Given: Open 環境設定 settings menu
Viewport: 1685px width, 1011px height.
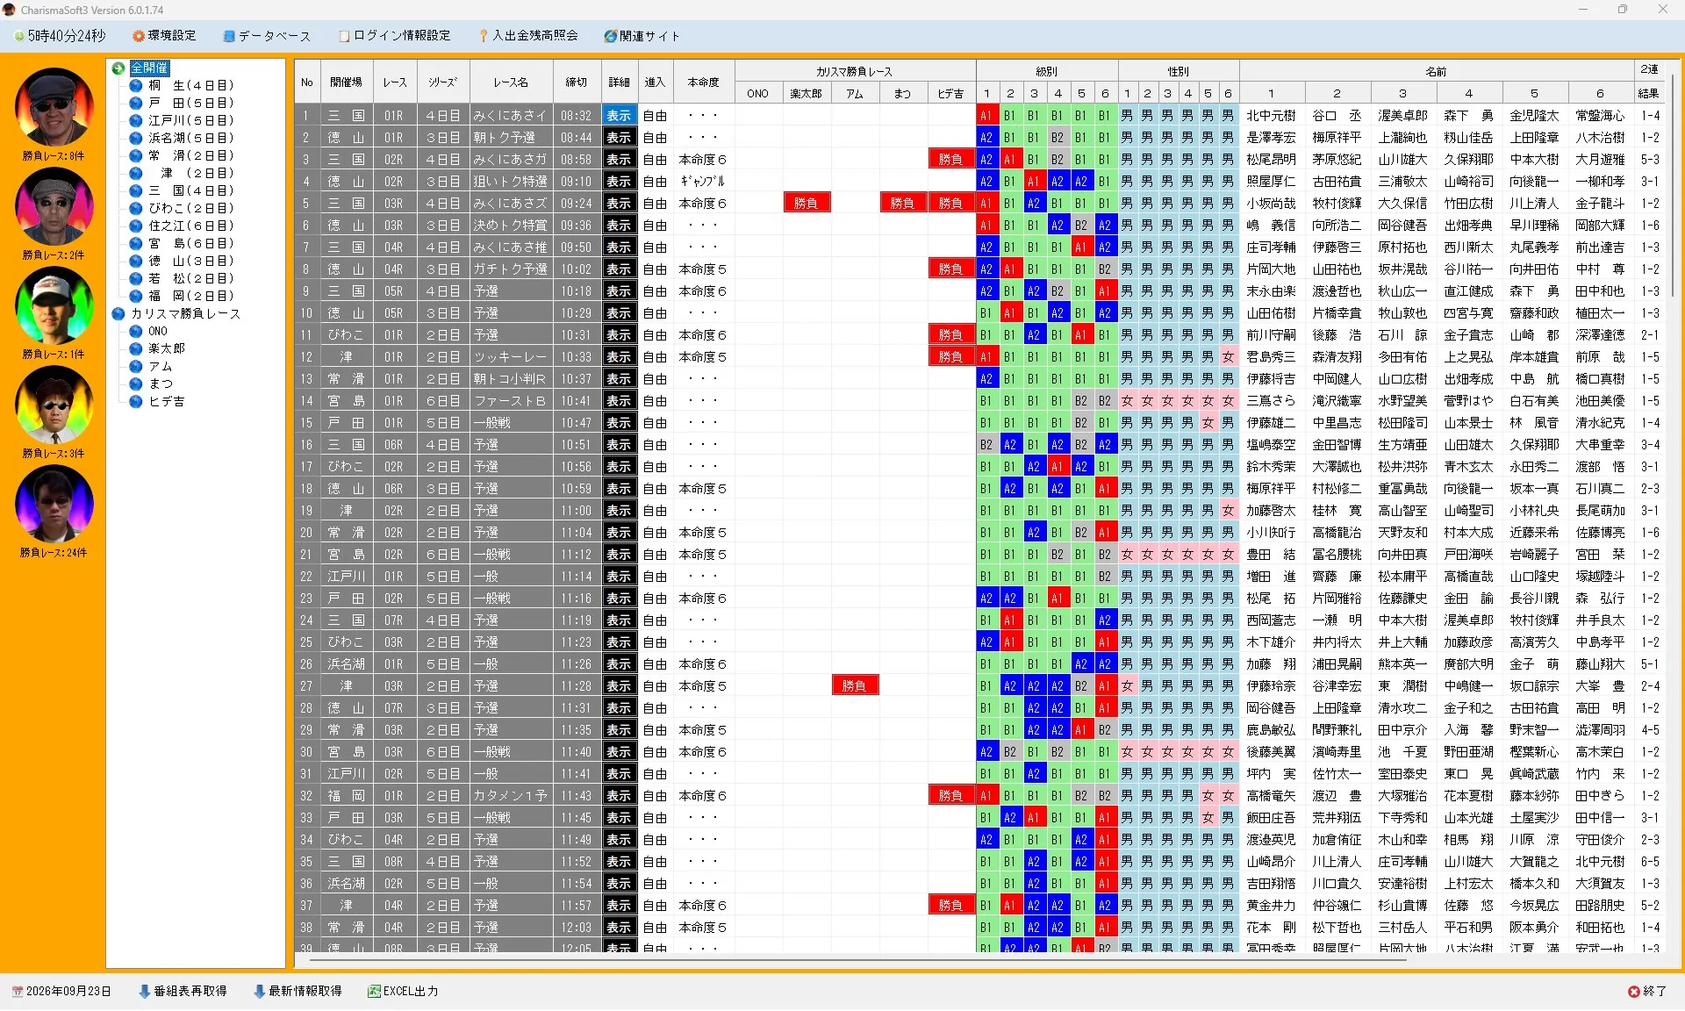Looking at the screenshot, I should (x=164, y=36).
